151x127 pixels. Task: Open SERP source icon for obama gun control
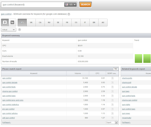click(x=112, y=91)
